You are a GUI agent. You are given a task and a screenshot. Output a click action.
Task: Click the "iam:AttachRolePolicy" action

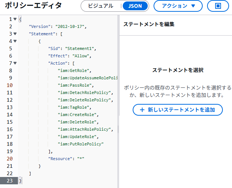click(x=84, y=129)
